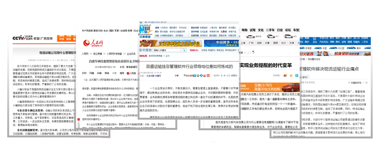This screenshot has width=378, height=154.
Task: Click the CCTV.com logo
Action: tap(22, 38)
